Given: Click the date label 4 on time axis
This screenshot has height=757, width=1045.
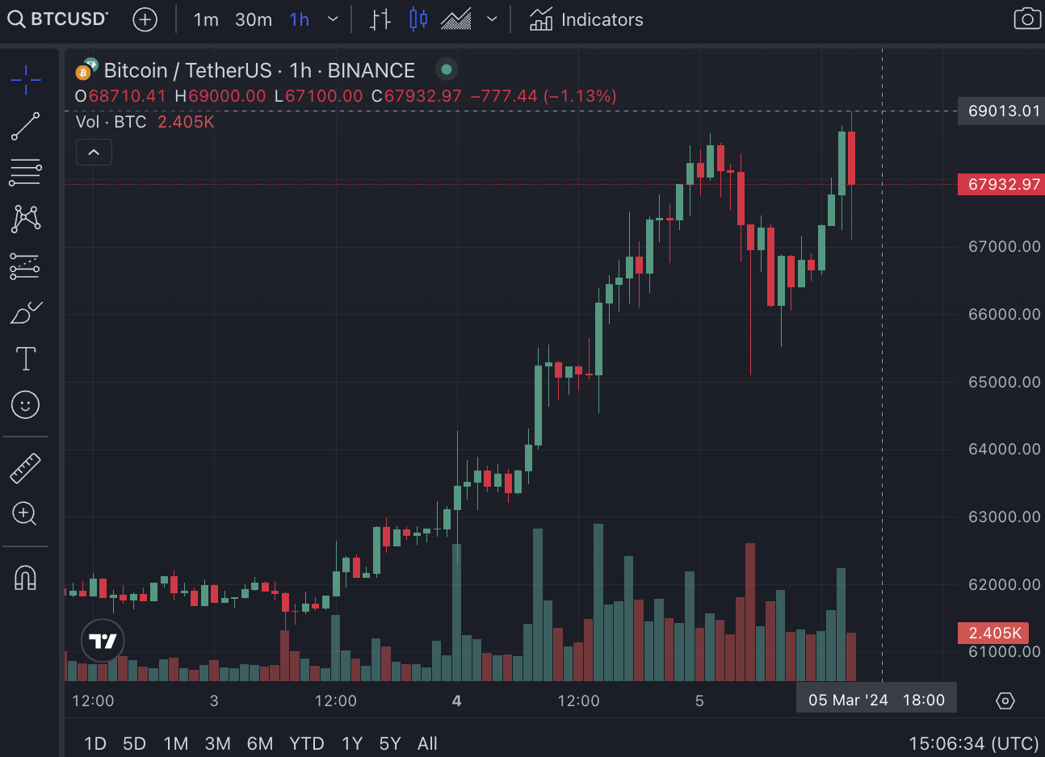Looking at the screenshot, I should point(456,701).
